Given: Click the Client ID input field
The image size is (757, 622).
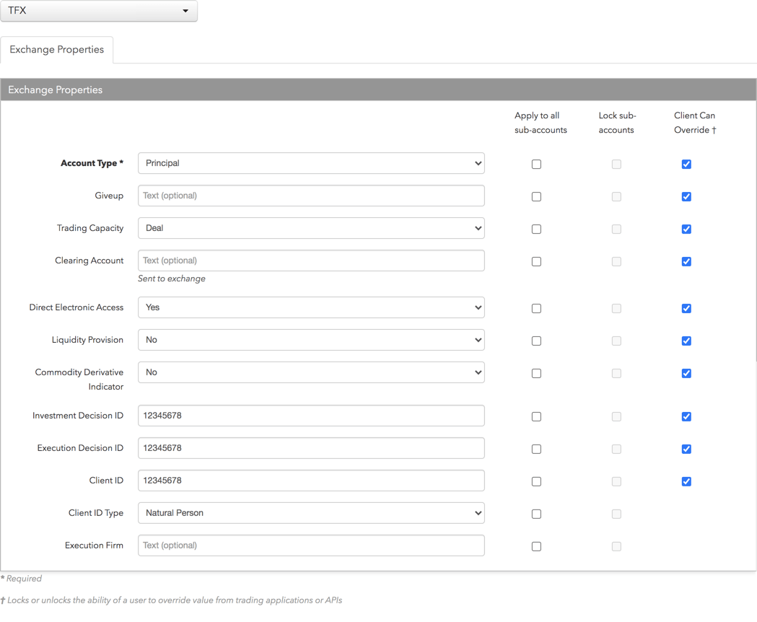Looking at the screenshot, I should [311, 481].
